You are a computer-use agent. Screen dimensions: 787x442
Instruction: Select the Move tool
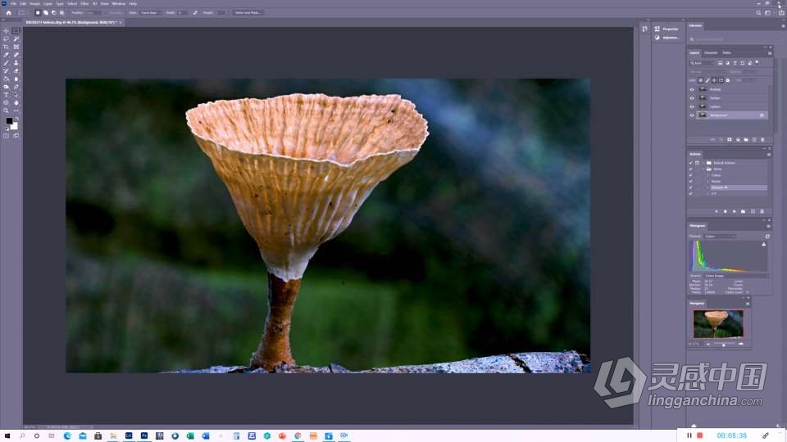coord(6,31)
